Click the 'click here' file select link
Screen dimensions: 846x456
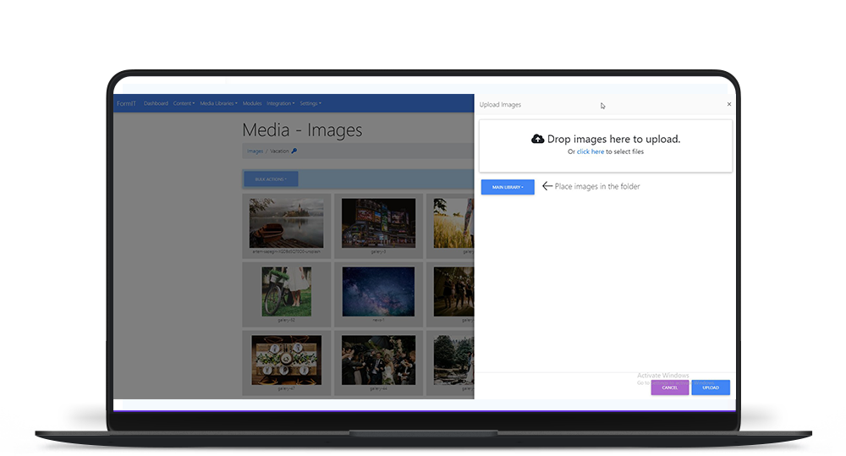pyautogui.click(x=591, y=151)
